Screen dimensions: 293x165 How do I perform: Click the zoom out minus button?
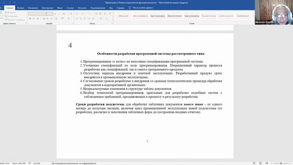pyautogui.click(x=271, y=163)
